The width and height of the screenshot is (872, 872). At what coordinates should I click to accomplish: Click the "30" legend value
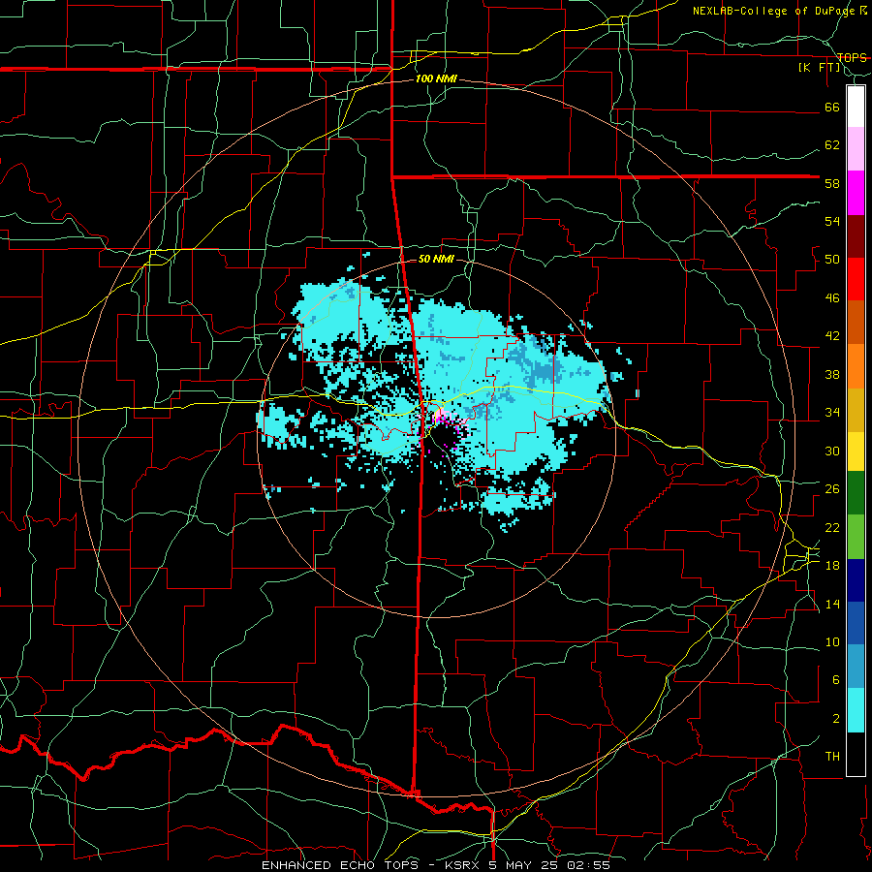coord(832,451)
